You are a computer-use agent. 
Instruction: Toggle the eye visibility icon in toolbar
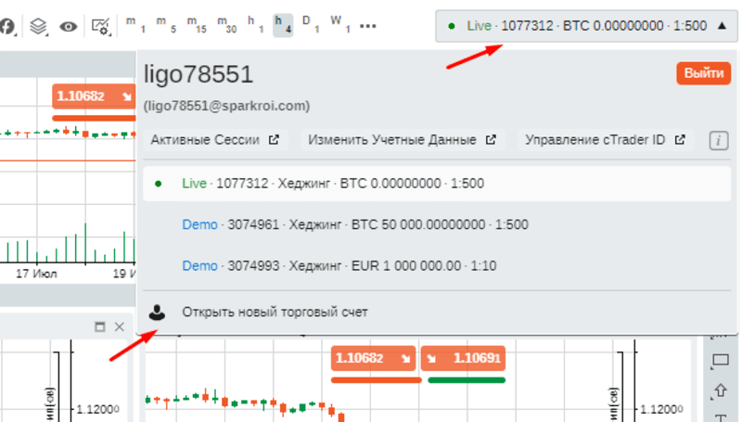68,27
